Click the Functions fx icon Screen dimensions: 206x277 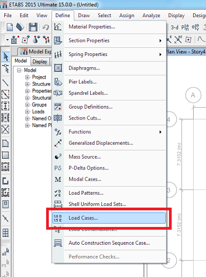[58, 132]
